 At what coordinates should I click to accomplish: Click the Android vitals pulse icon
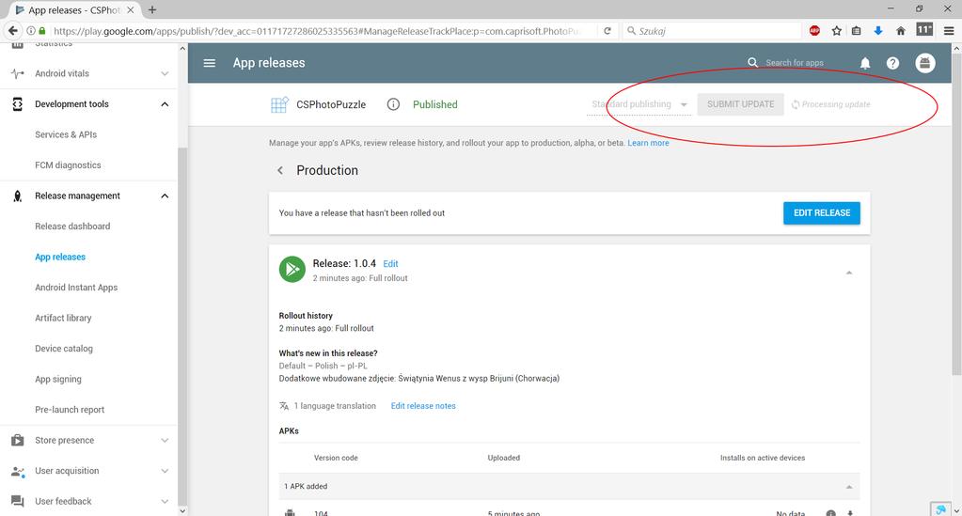coord(18,73)
